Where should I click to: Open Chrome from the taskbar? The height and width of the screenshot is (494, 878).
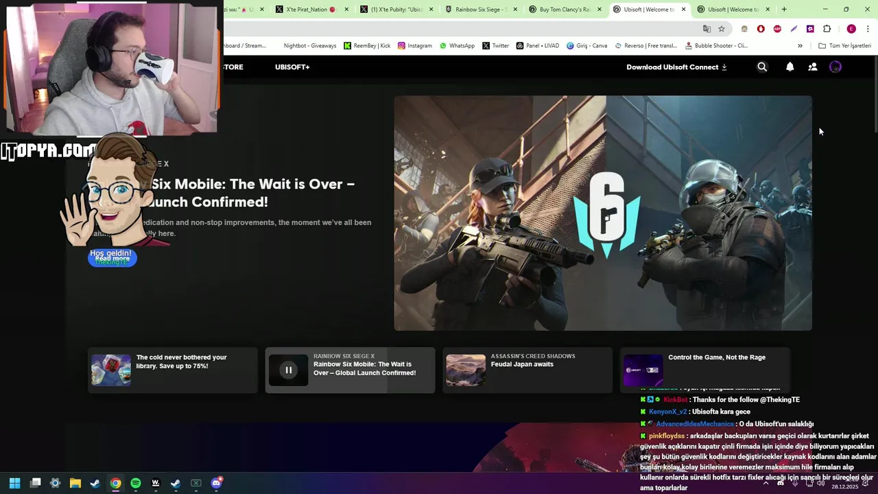(x=115, y=483)
